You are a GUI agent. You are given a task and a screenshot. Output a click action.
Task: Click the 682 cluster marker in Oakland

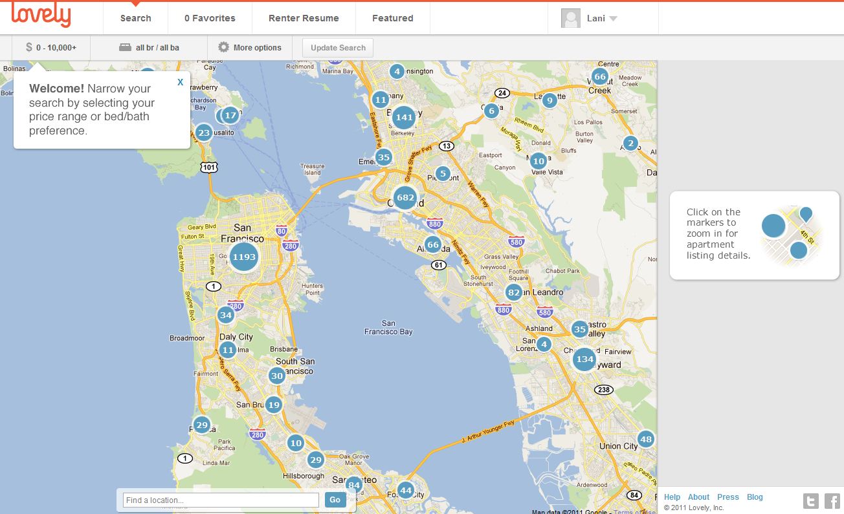pos(405,197)
